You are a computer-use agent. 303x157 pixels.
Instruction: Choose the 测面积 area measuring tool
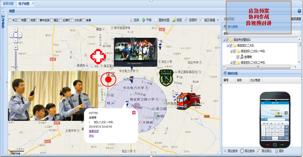pos(191,20)
